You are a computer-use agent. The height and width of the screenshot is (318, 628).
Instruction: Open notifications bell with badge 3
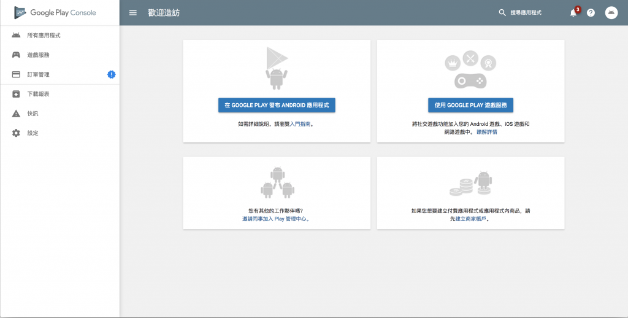click(x=575, y=12)
